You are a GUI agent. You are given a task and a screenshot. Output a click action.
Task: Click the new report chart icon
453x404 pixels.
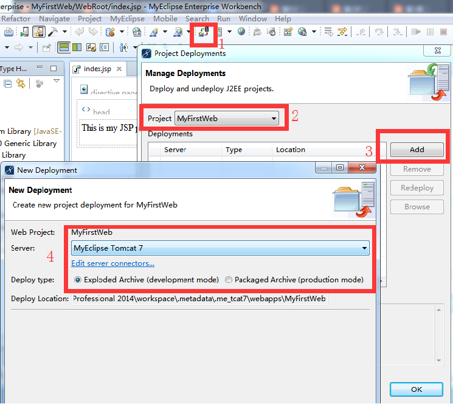[288, 32]
